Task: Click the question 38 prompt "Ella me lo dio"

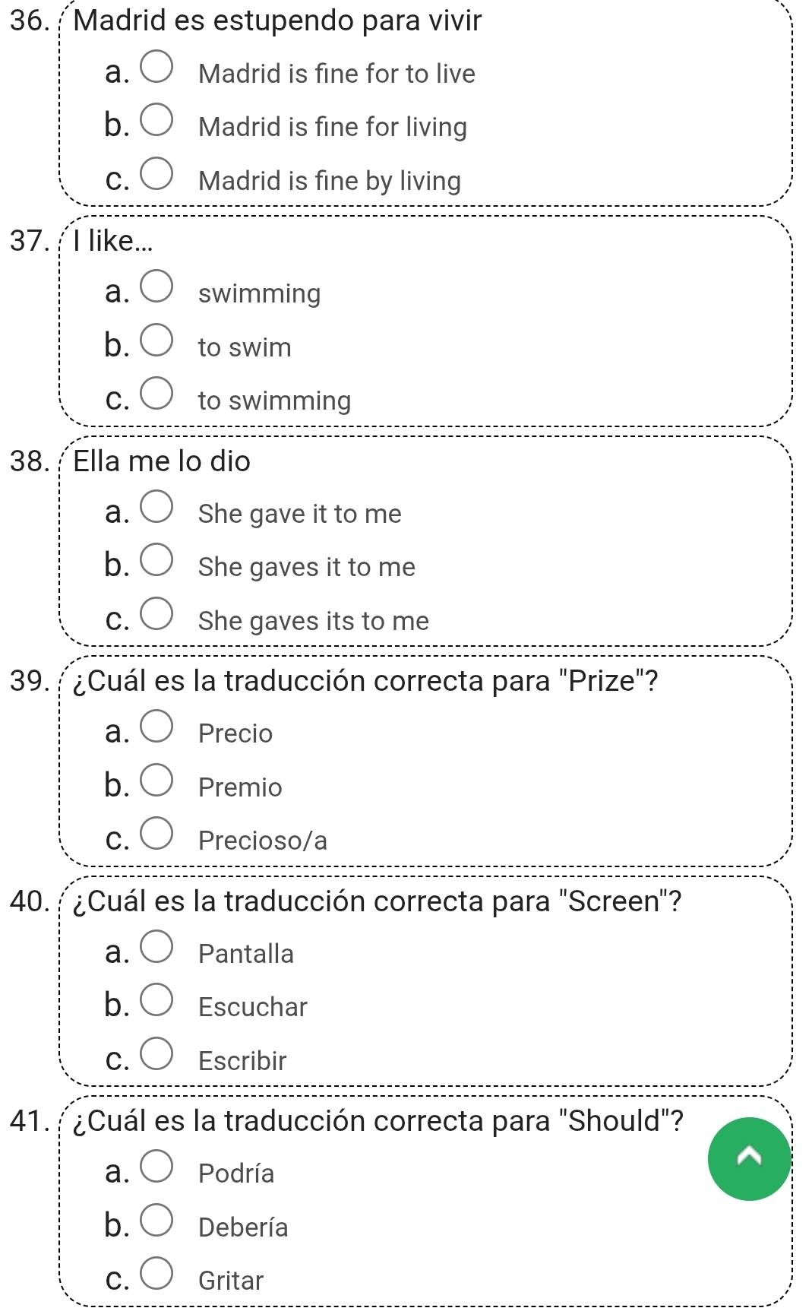Action: pos(160,461)
